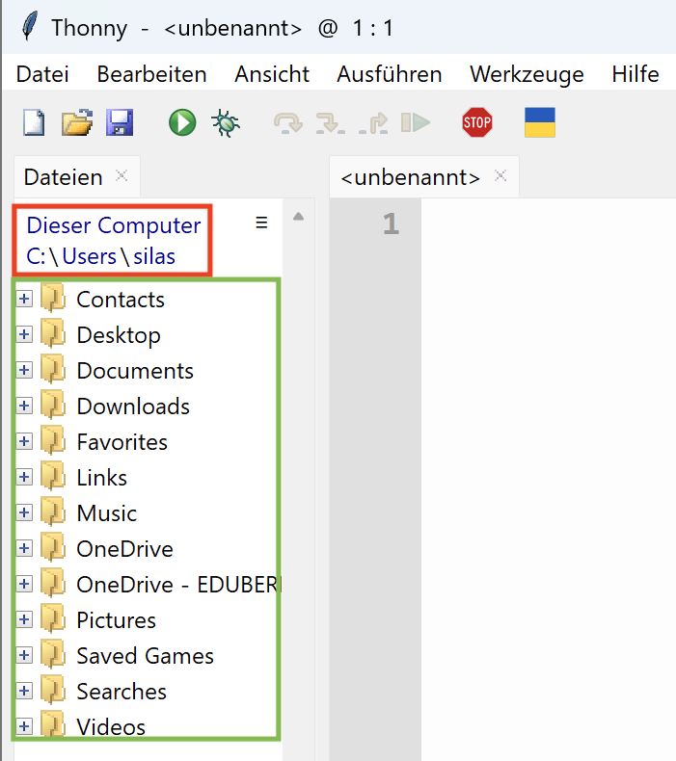676x761 pixels.
Task: Run the current script with the green play icon
Action: coord(182,122)
